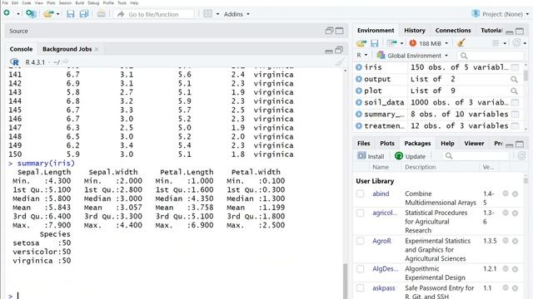Switch to the History tab
This screenshot has width=533, height=299.
click(x=415, y=31)
